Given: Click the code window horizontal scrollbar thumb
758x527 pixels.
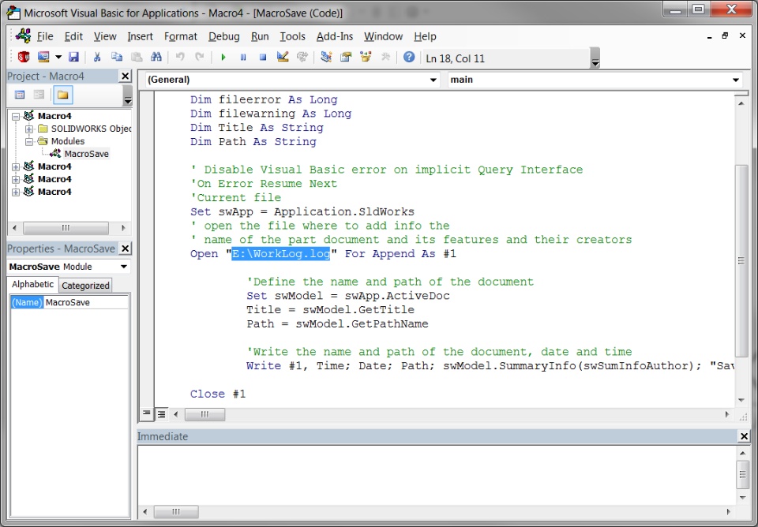Looking at the screenshot, I should [x=205, y=414].
